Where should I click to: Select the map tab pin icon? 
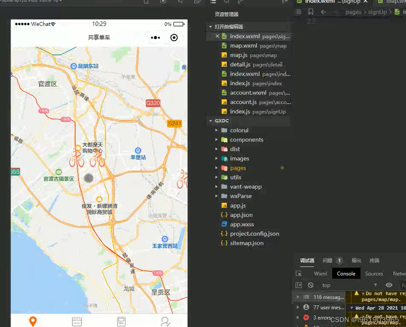(x=33, y=321)
